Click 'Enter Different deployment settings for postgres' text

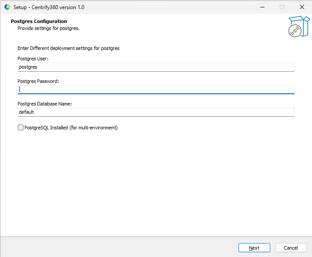[x=68, y=48]
